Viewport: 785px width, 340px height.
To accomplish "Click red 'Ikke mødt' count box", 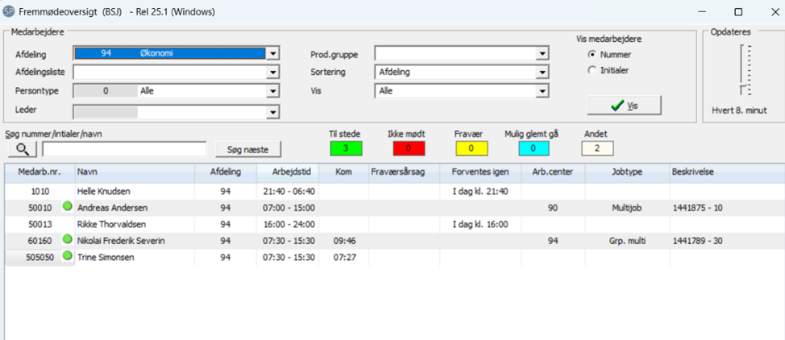I will coord(409,148).
